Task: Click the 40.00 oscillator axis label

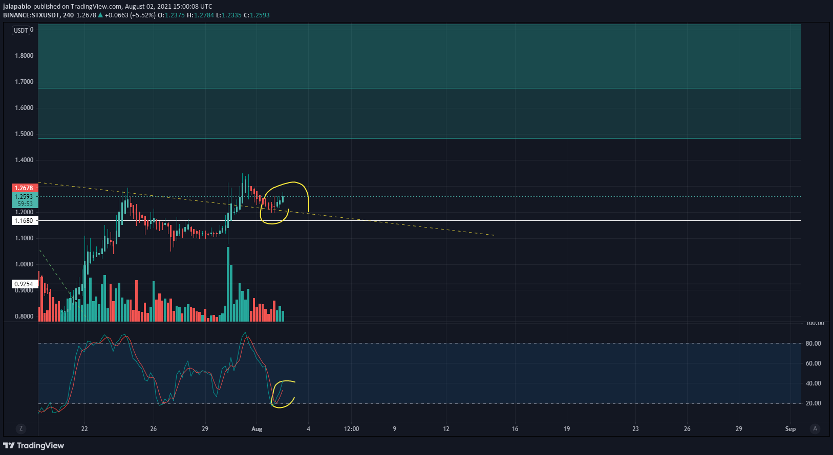Action: (x=814, y=383)
